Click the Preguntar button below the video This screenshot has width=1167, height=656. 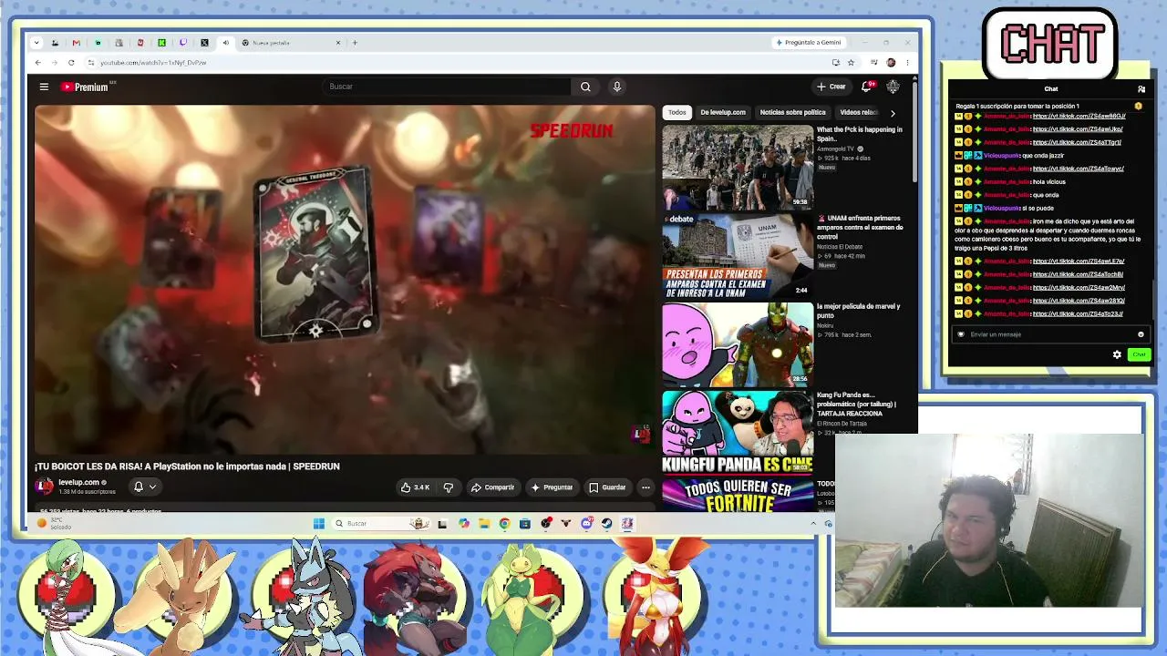point(552,487)
